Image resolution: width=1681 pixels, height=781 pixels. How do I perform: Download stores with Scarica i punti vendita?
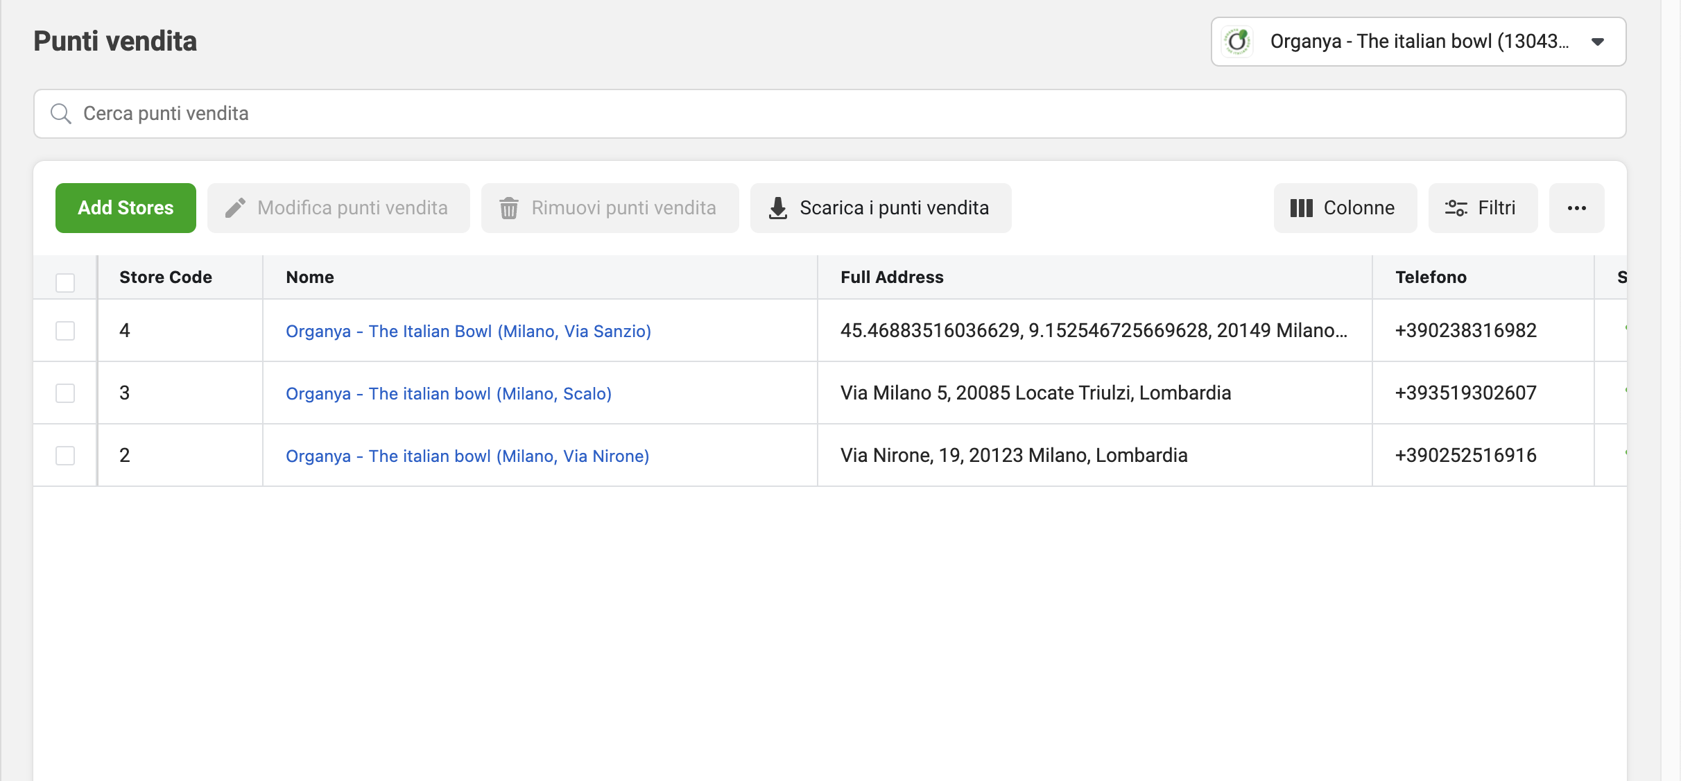[x=881, y=208]
